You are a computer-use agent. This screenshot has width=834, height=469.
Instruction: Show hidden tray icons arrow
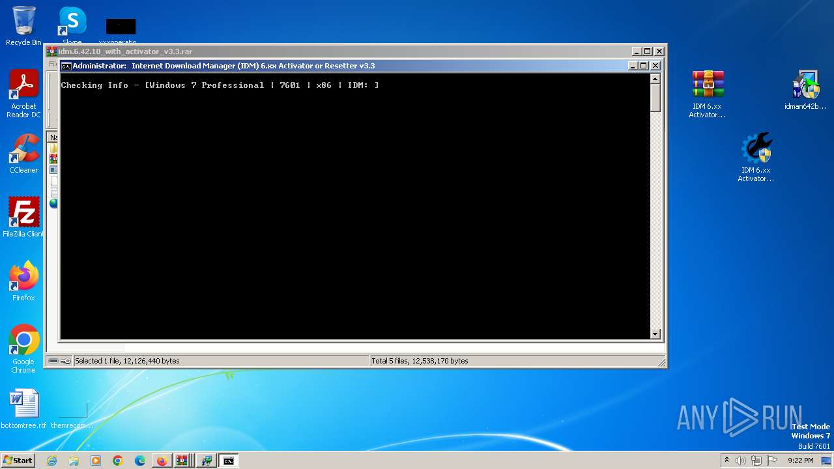726,461
